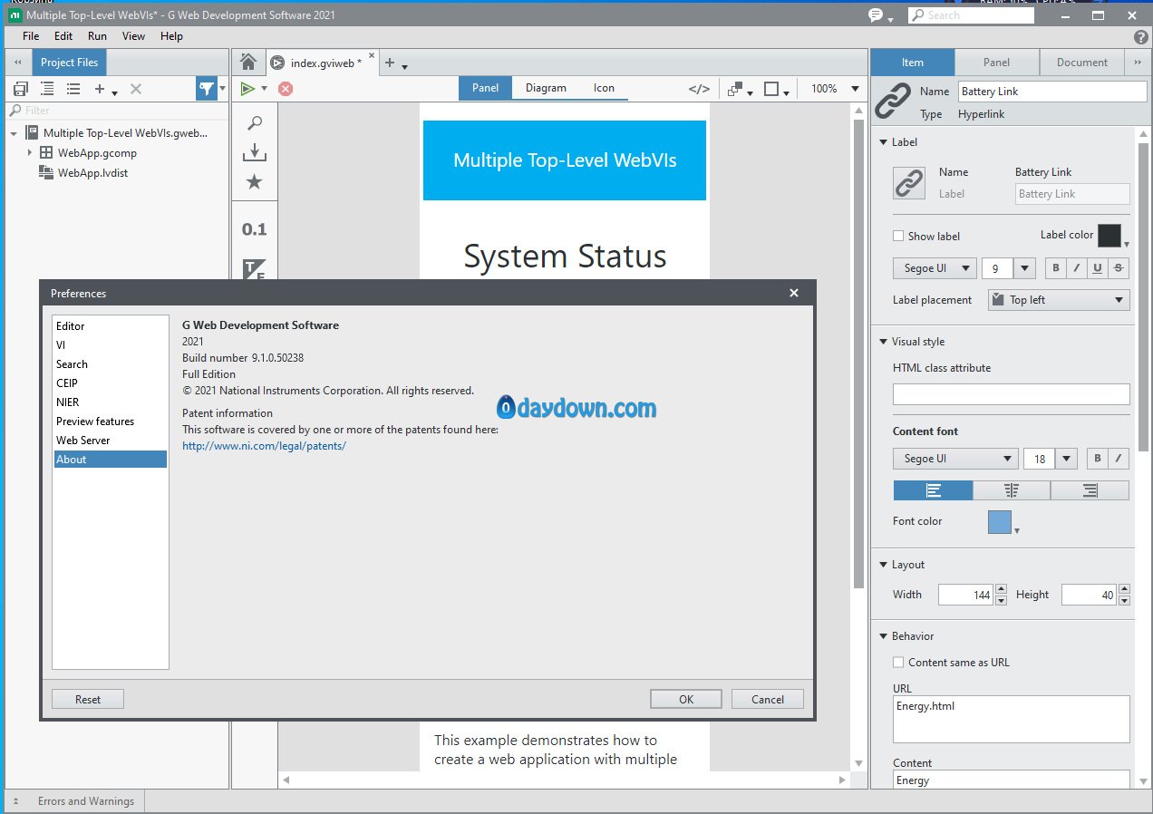
Task: Open the favorites star palette
Action: click(255, 182)
